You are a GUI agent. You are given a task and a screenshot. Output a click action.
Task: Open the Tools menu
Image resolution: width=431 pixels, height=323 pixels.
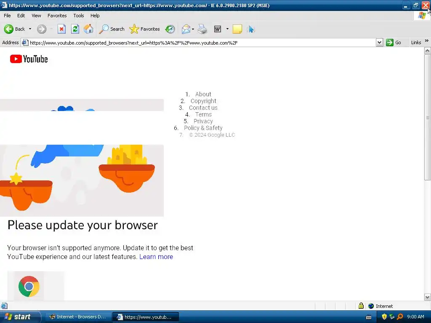pos(79,16)
